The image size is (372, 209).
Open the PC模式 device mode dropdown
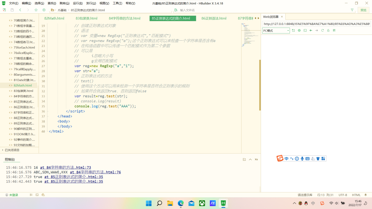[x=276, y=30]
